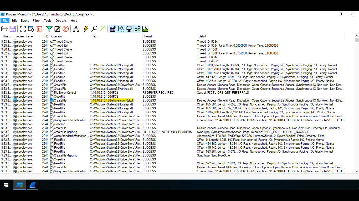Click the Thread ID: 4952 detail cell
Viewport: 359px width, 201px height.
[x=207, y=61]
